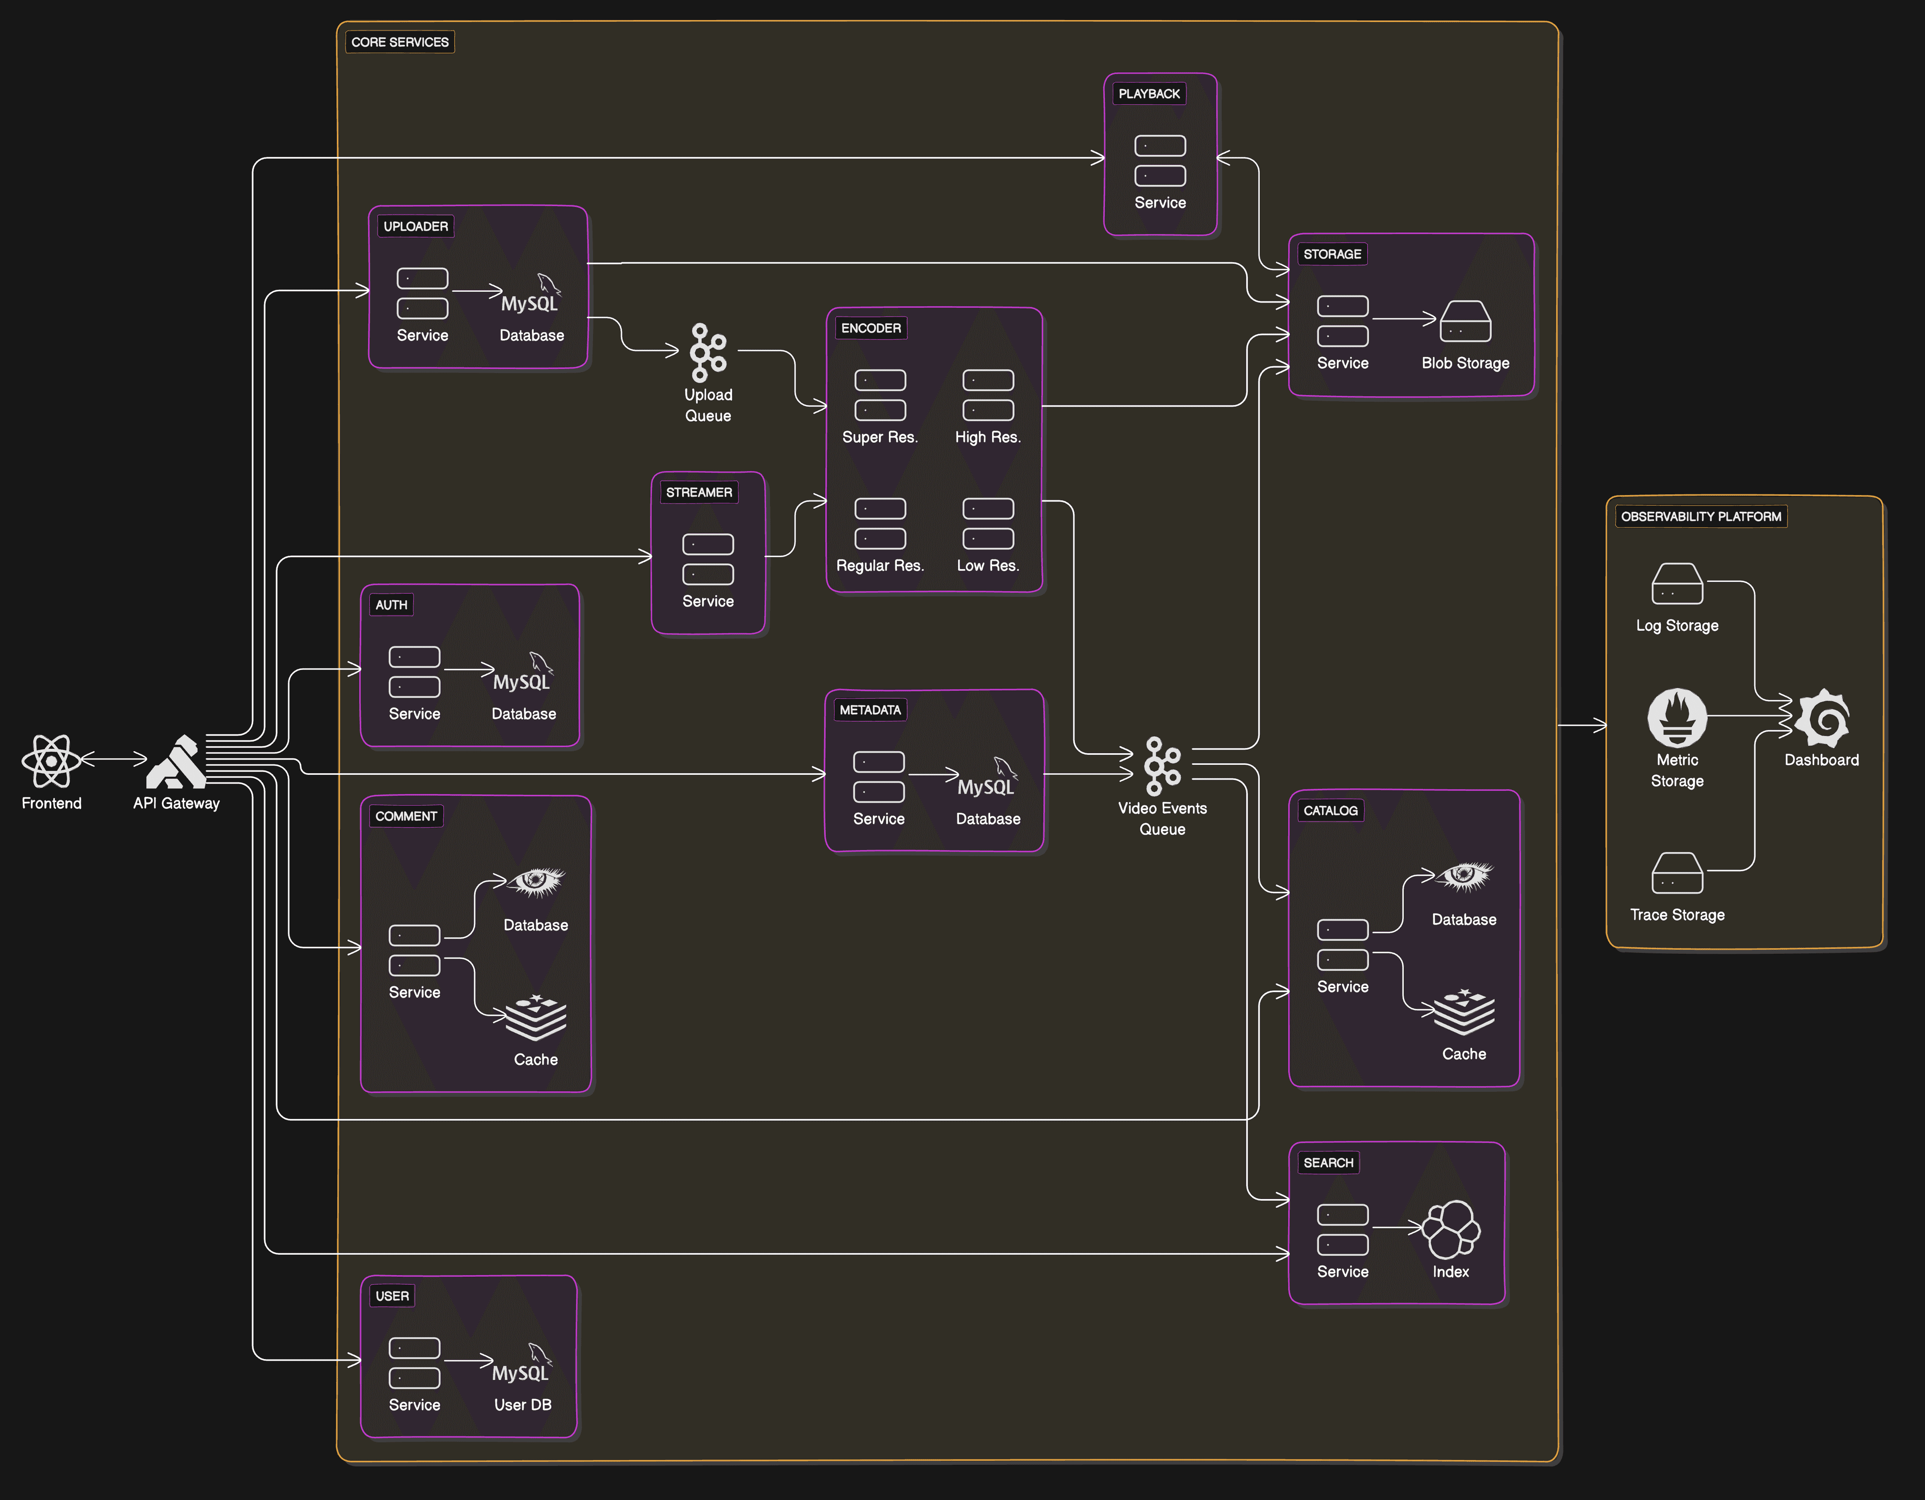The width and height of the screenshot is (1925, 1500).
Task: Select the CORE SERVICES group label
Action: coord(399,42)
